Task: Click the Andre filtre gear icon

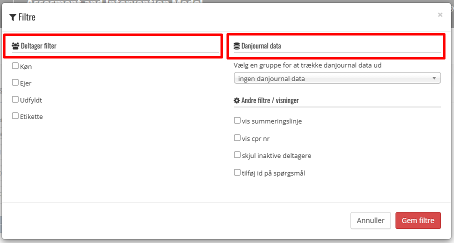Action: [237, 100]
